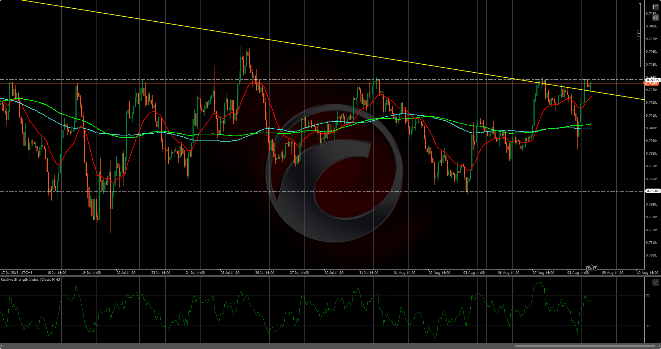Image resolution: width=661 pixels, height=349 pixels.
Task: Click the 17 Jul 2018, UTC+9 time label
Action: tap(17, 273)
